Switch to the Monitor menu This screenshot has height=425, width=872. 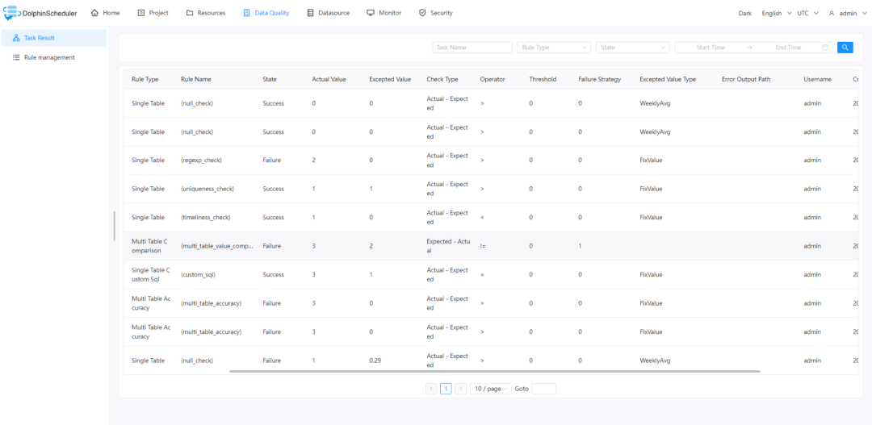pos(384,14)
